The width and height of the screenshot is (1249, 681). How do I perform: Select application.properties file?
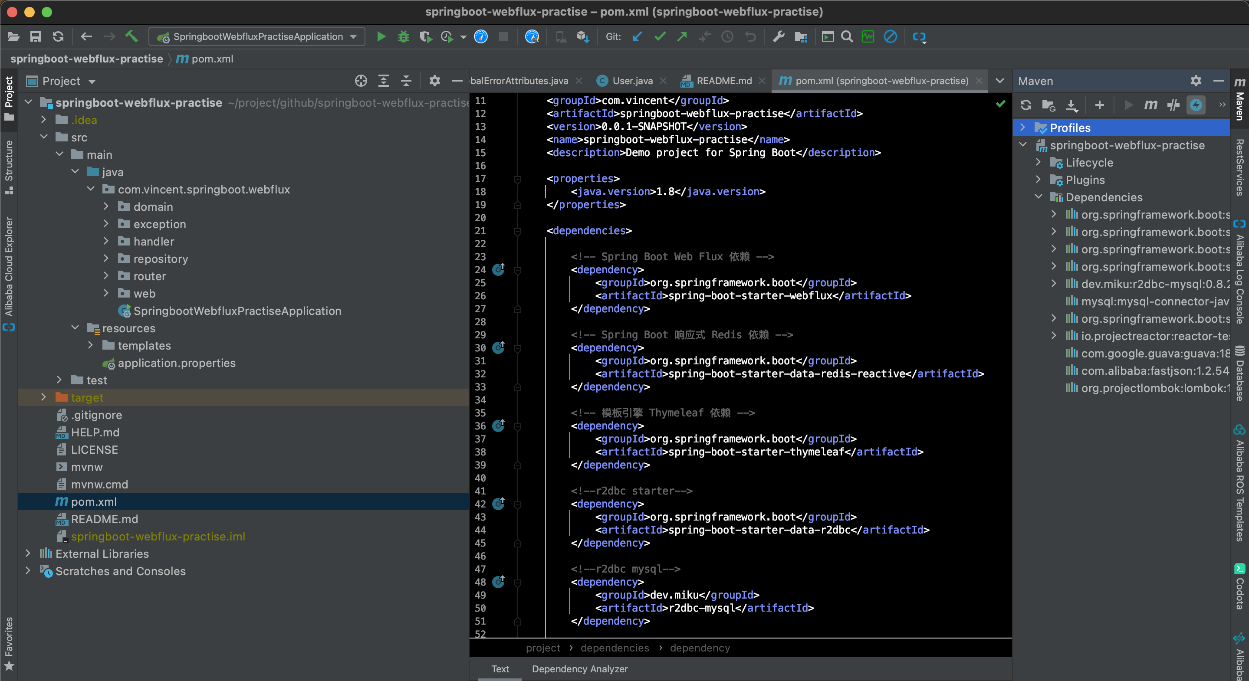169,363
